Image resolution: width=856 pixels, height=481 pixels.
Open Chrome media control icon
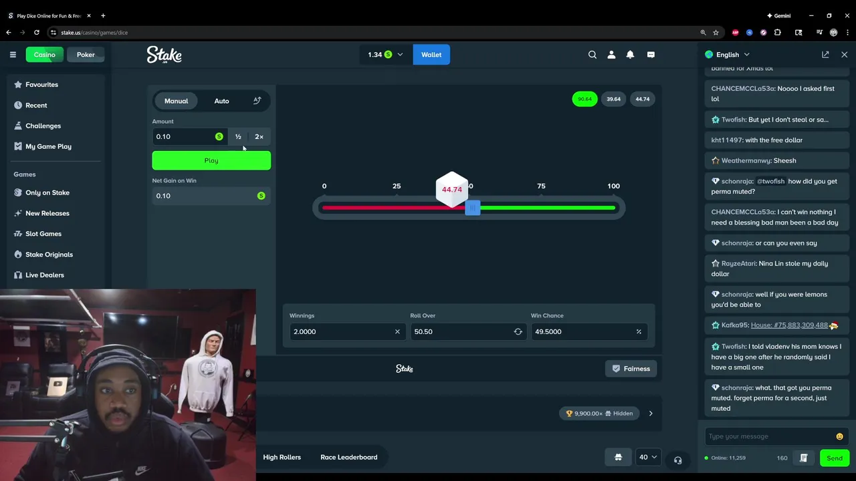(x=819, y=32)
